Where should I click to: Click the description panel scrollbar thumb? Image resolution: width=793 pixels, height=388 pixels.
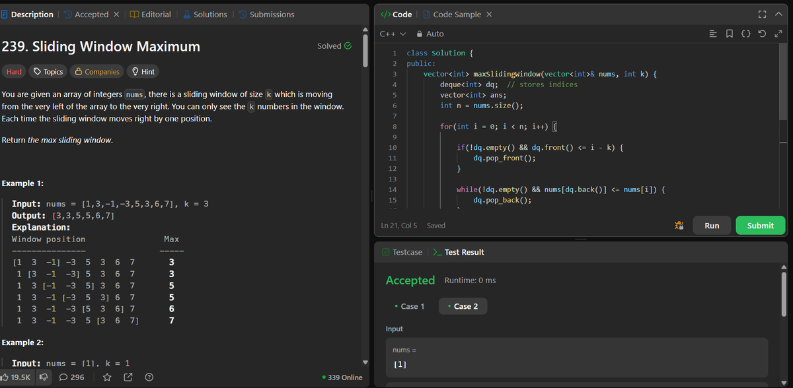tap(365, 49)
